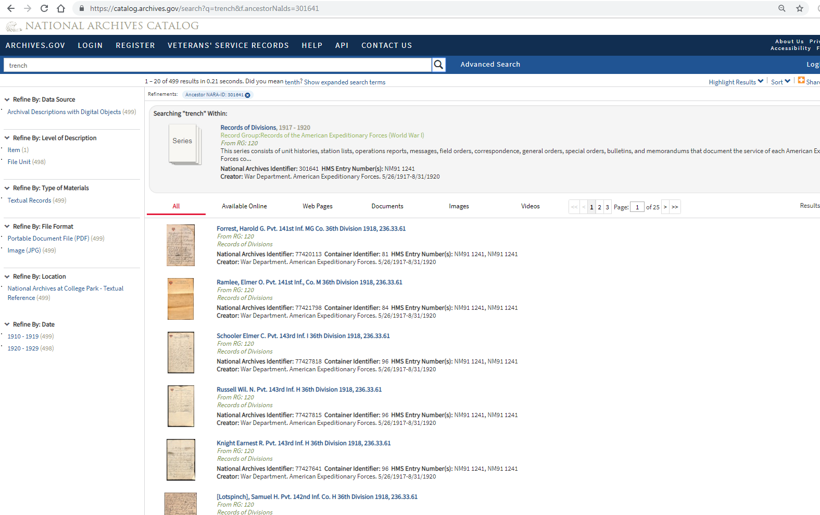The width and height of the screenshot is (820, 515).
Task: Open HELP in the navigation bar
Action: (312, 45)
